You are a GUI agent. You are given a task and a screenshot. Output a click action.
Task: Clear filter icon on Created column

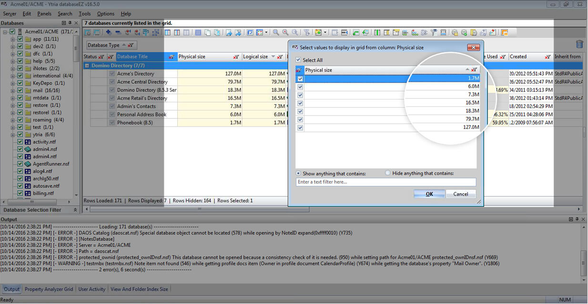(x=548, y=57)
